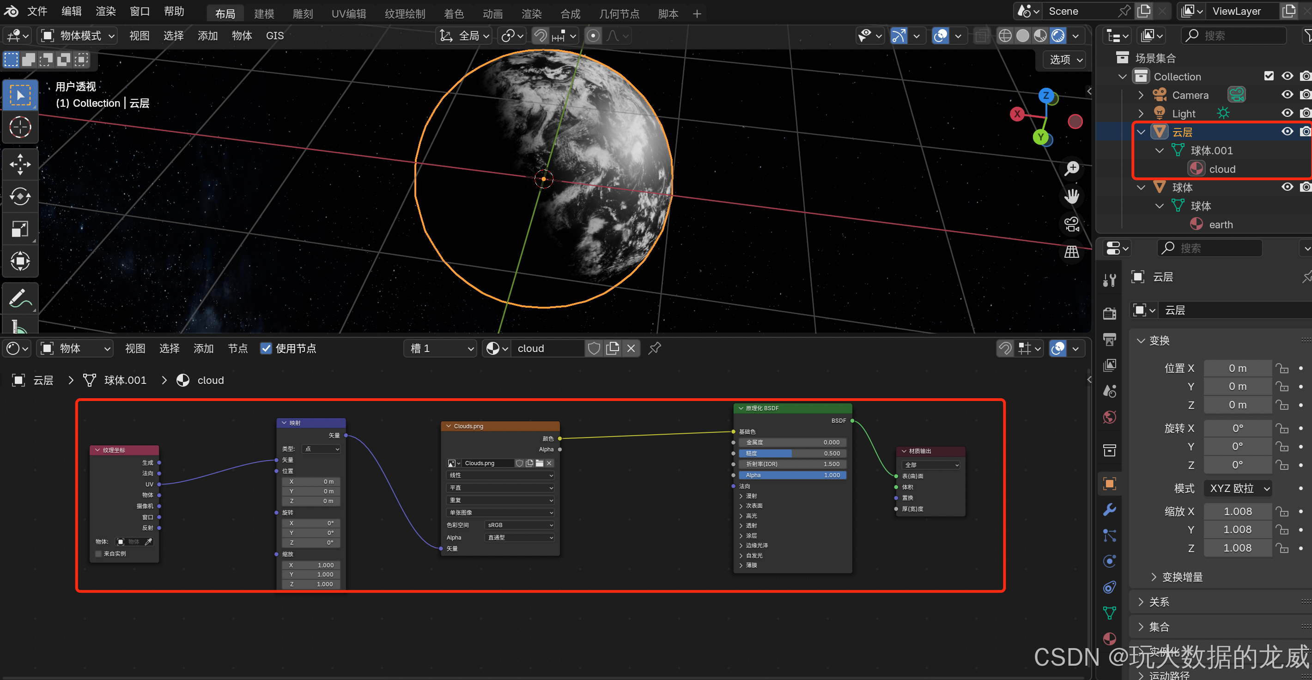The image size is (1312, 680).
Task: Click the 缩放 X field value 1.008
Action: pos(1238,511)
